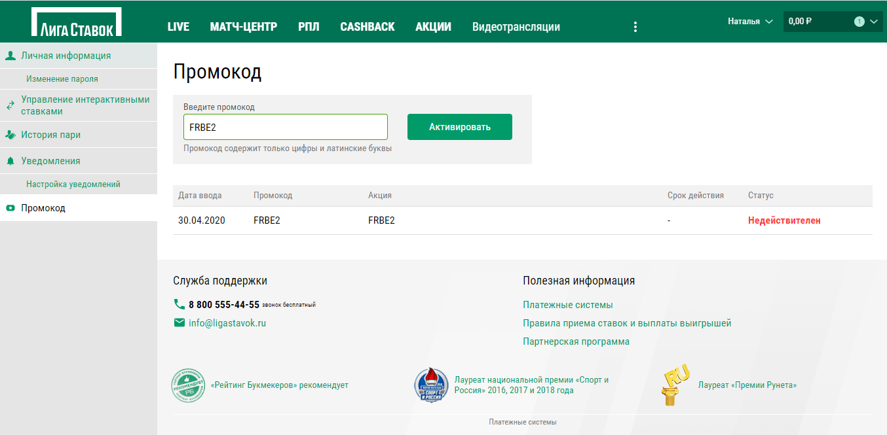The height and width of the screenshot is (435, 887).
Task: Open the three-dot more menu in header
Action: (635, 27)
